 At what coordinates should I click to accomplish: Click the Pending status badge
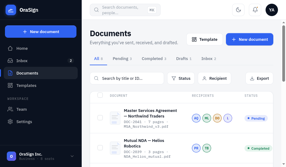coord(256,118)
